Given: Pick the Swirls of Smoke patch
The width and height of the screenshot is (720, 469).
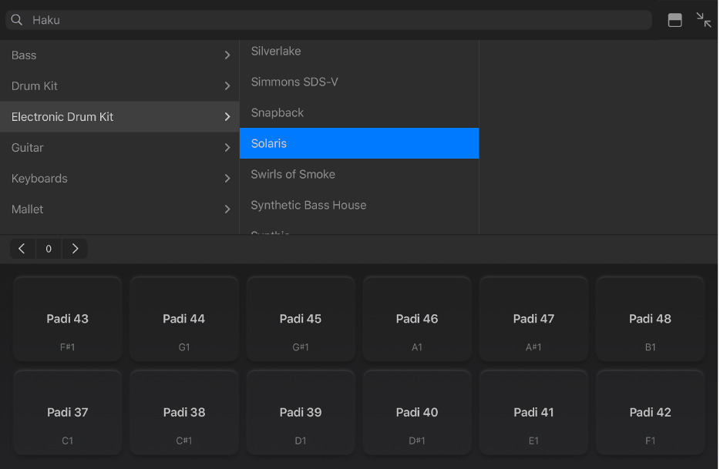Looking at the screenshot, I should tap(293, 174).
